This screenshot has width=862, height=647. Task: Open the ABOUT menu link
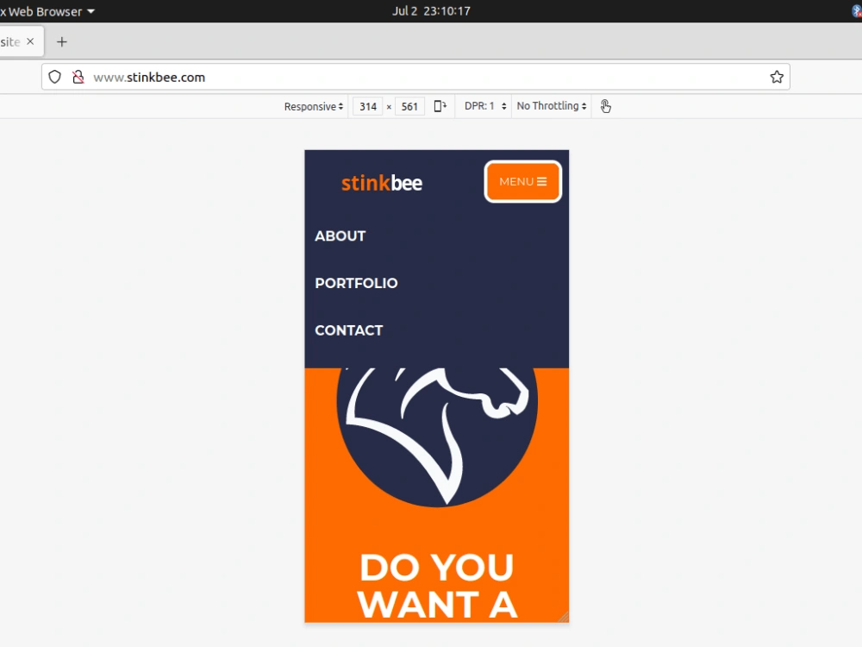point(340,236)
